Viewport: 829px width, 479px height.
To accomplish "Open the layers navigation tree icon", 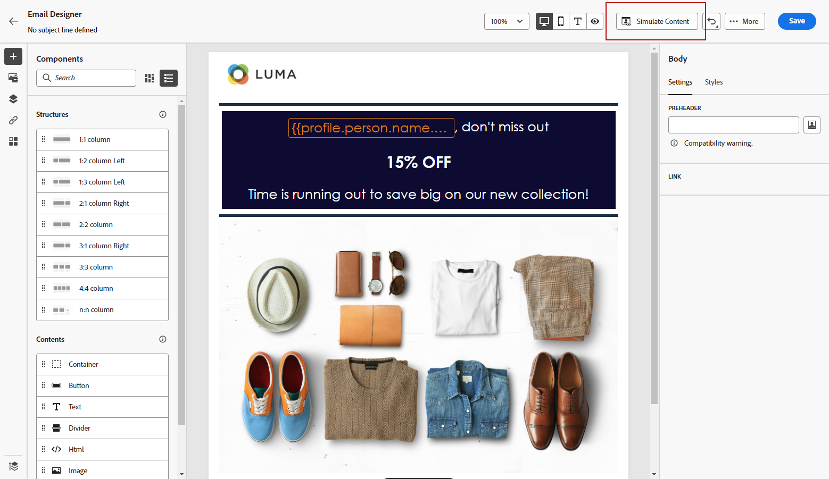I will (13, 99).
